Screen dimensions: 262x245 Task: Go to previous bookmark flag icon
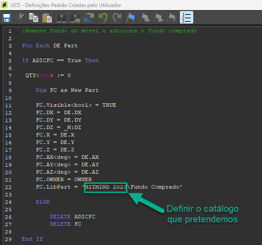pos(158,17)
